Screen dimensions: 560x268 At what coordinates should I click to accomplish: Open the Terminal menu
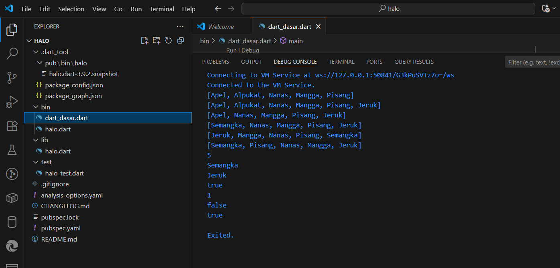point(162,9)
